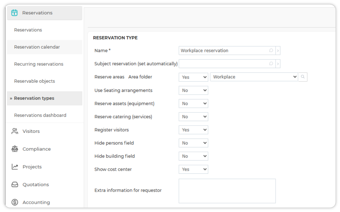
Task: Click the arrow button beside Subject reservation field
Action: pos(278,64)
